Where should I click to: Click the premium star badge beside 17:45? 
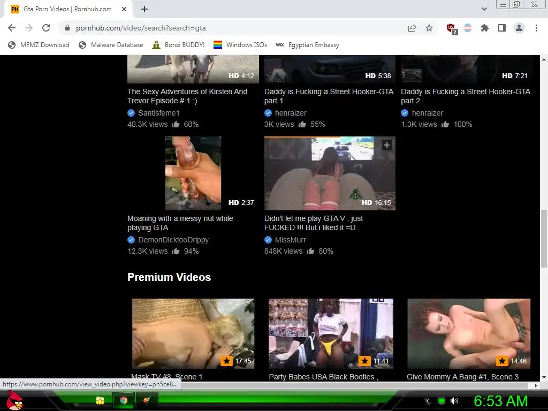tap(226, 361)
